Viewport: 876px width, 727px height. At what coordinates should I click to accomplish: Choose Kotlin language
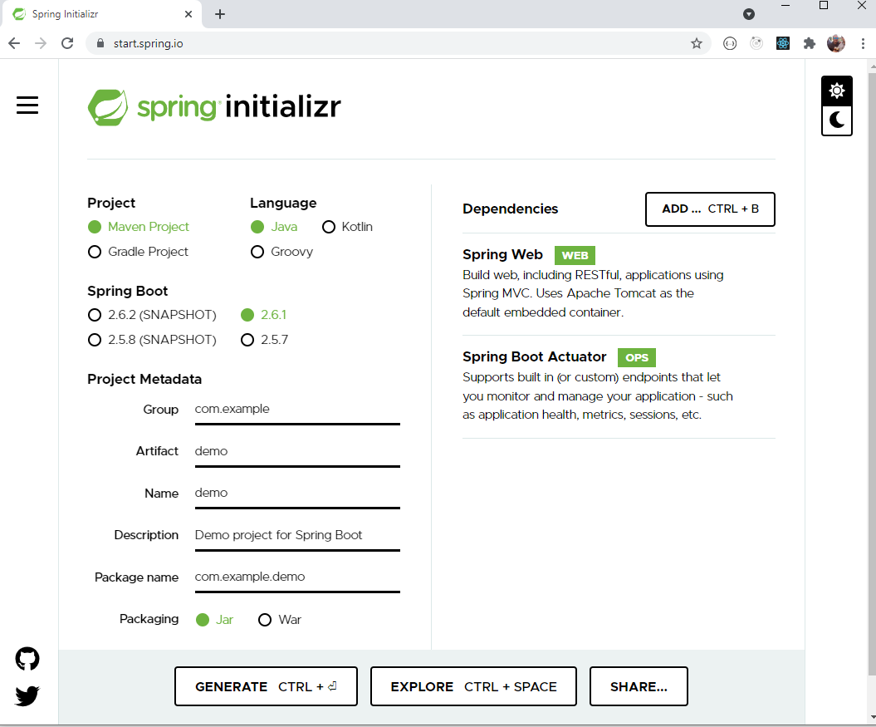(x=347, y=227)
